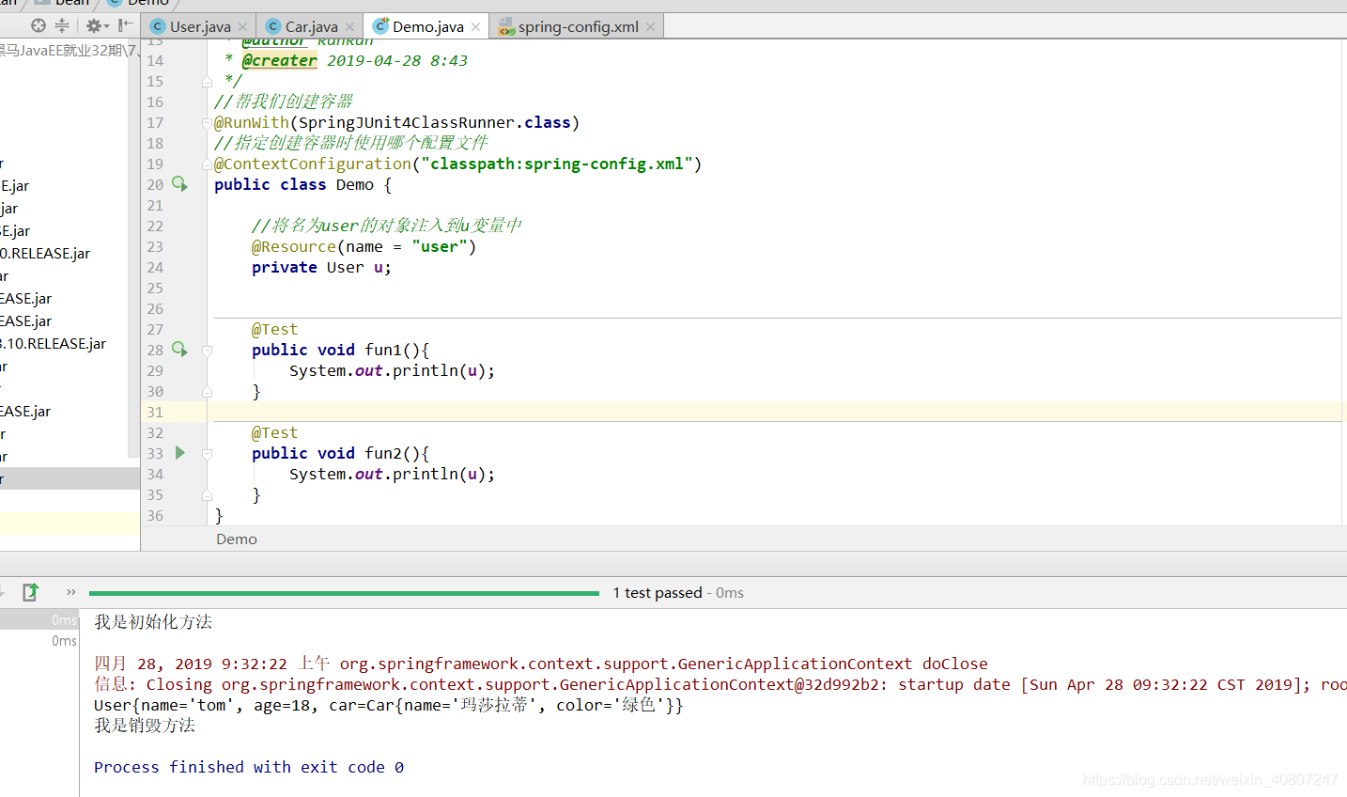Fold fun2 closing brace at line 35
Screen dimensions: 1347x797
pos(207,495)
